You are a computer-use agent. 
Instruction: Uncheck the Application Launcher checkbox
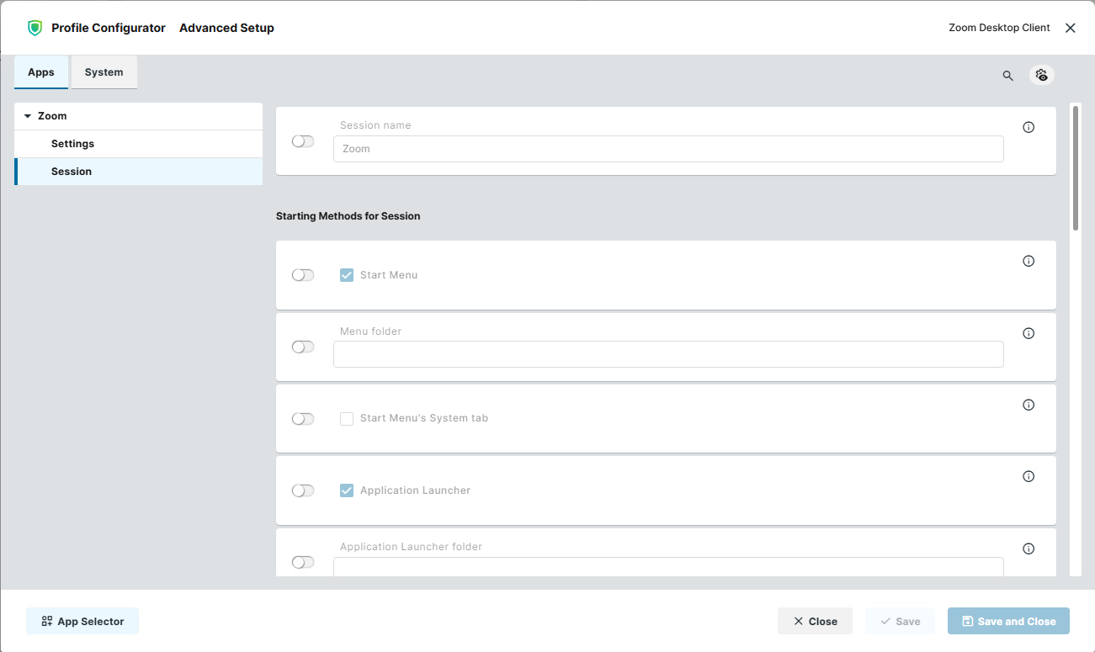[x=347, y=490]
